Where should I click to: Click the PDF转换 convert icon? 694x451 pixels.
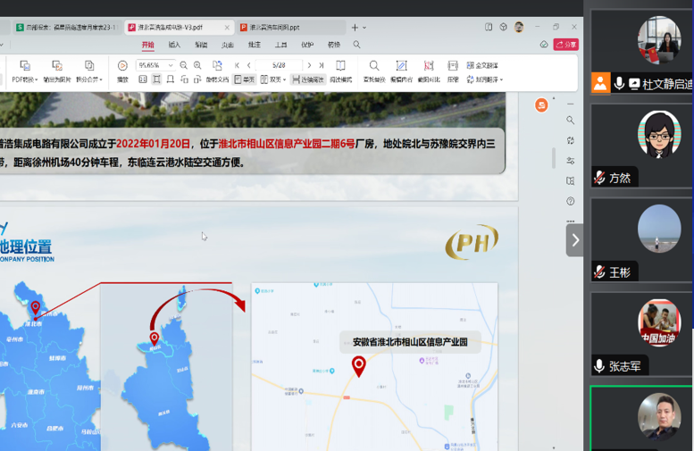[x=25, y=65]
